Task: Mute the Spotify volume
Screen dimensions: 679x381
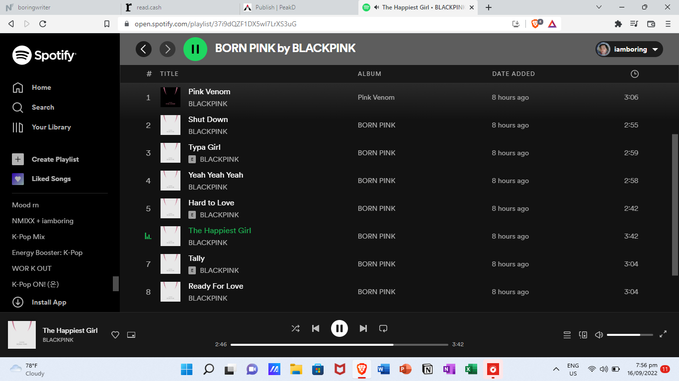Action: pos(599,335)
